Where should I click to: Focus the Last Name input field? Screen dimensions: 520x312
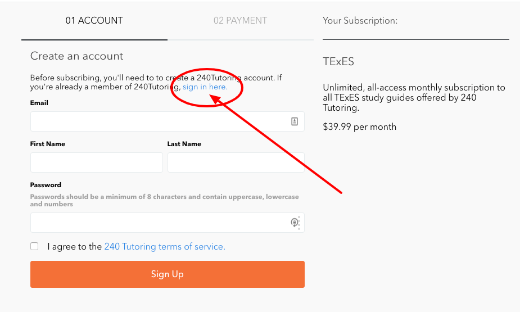pos(236,162)
